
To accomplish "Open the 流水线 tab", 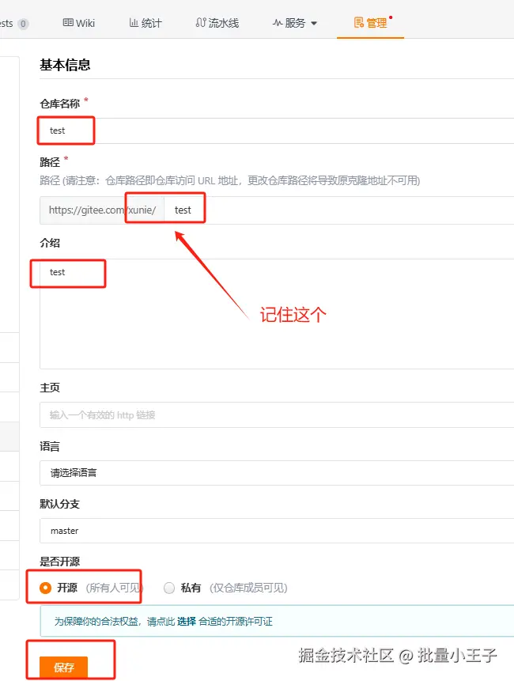I will tap(217, 23).
